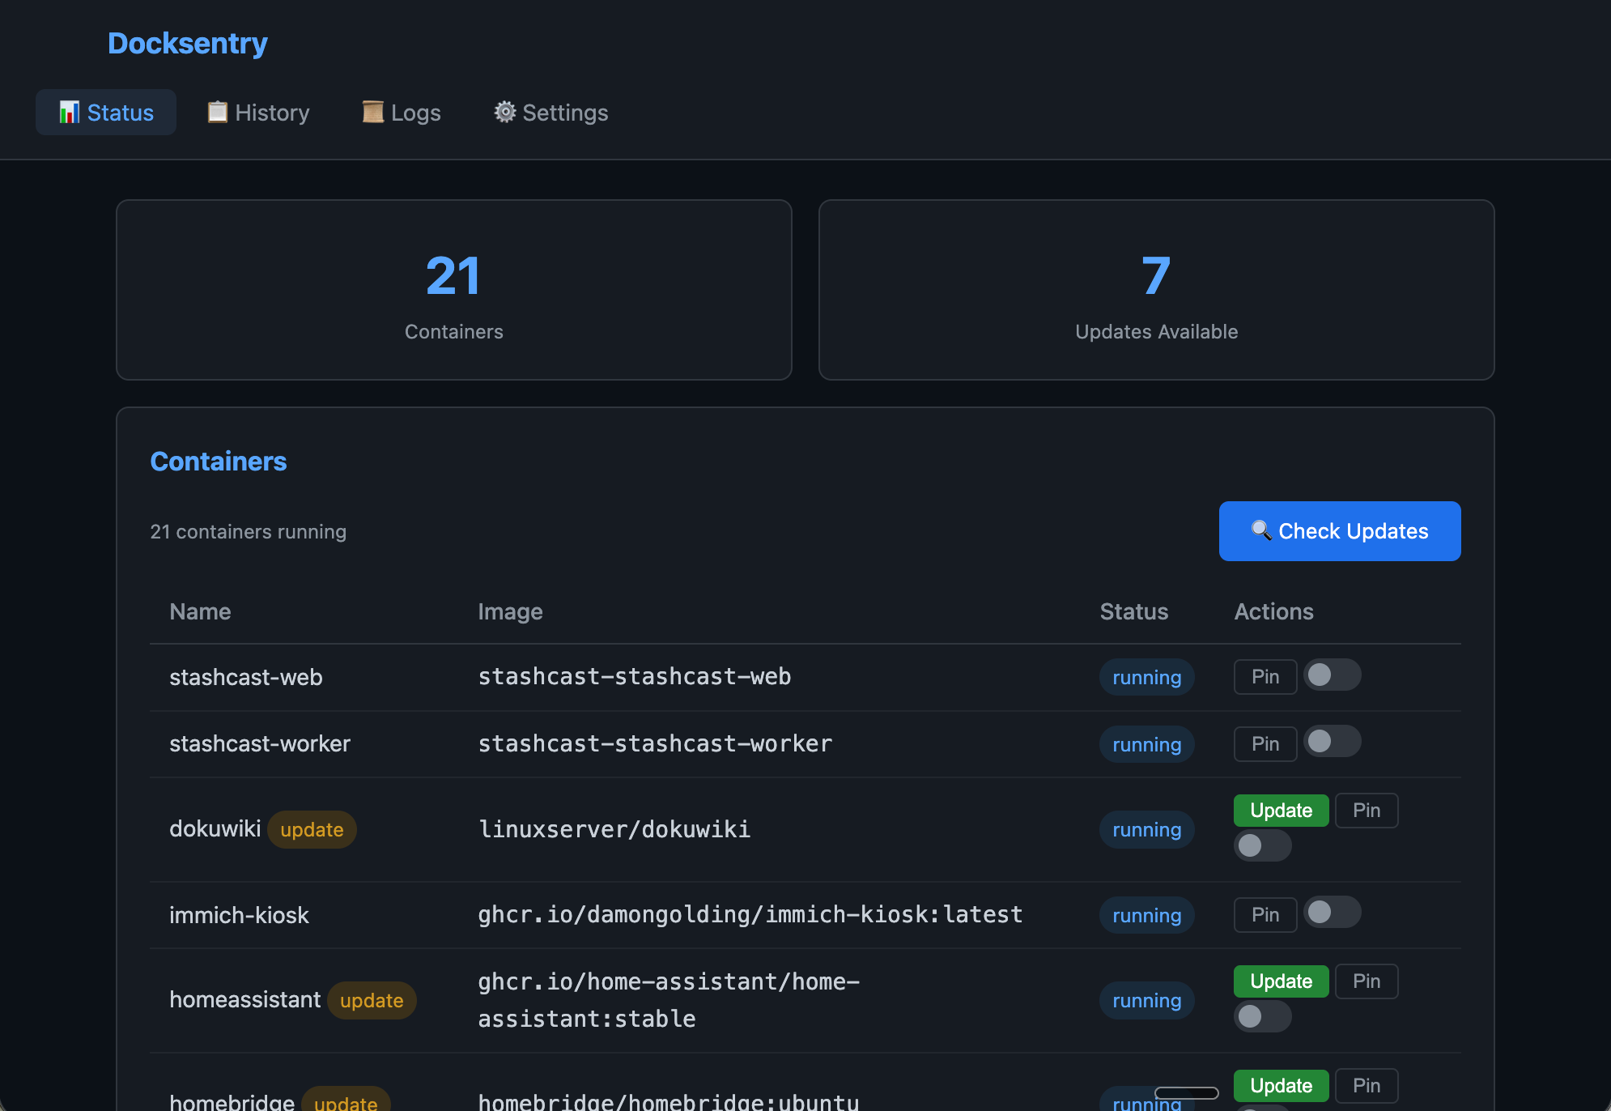This screenshot has height=1111, width=1611.
Task: Click the Name column header
Action: 200,611
